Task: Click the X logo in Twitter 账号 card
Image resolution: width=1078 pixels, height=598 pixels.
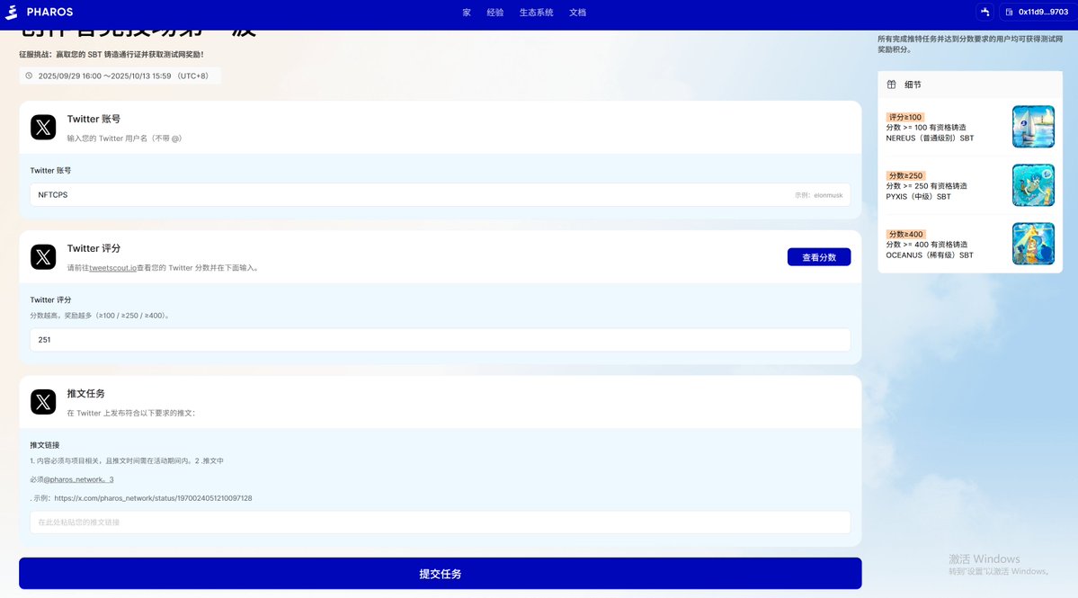Action: coord(43,127)
